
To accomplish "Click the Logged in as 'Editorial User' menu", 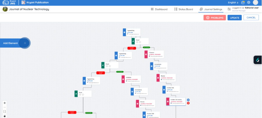I will pos(243,9).
